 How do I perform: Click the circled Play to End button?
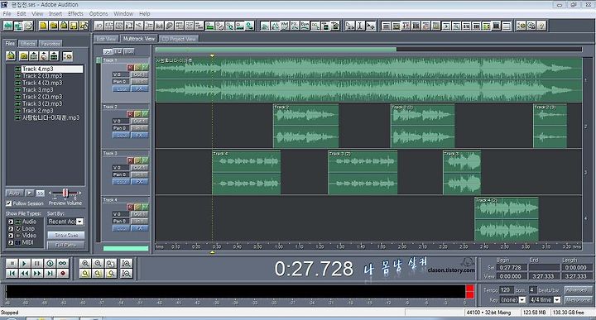[50, 263]
